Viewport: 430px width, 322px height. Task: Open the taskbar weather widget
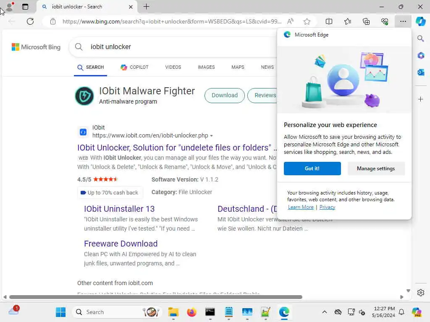[x=14, y=311]
